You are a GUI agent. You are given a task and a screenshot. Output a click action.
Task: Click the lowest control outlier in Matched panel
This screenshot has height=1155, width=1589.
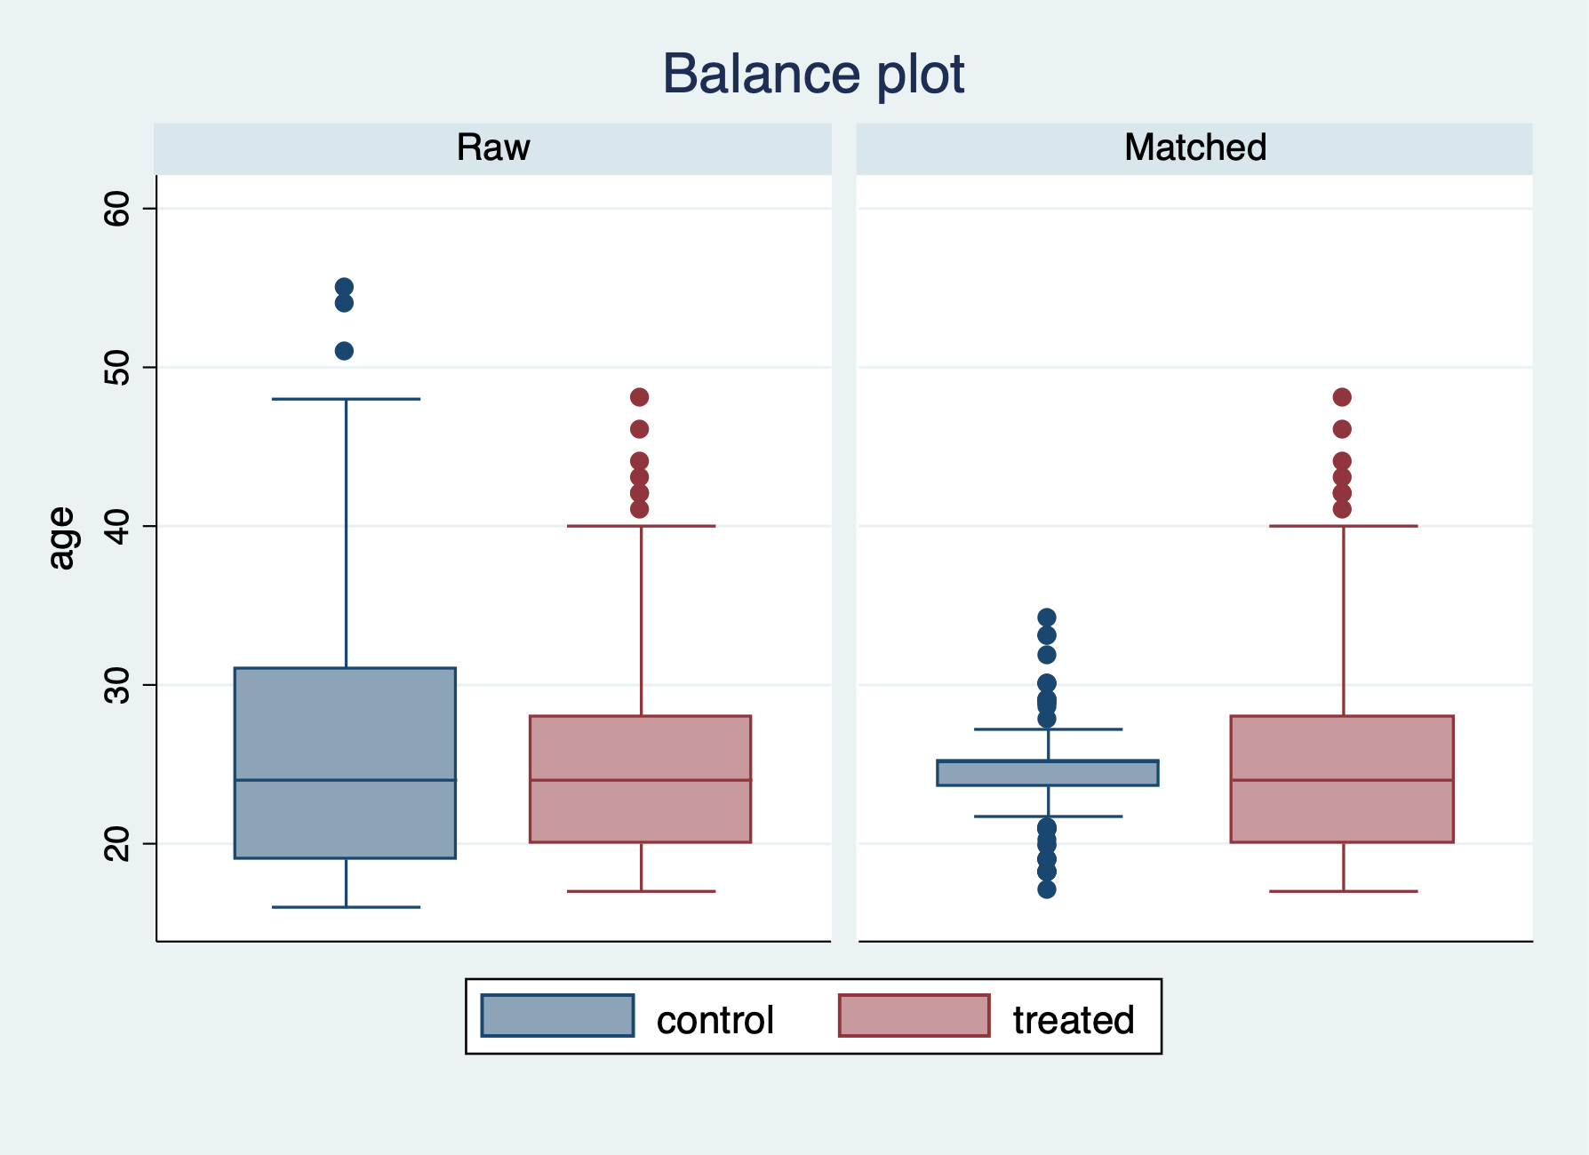(x=1047, y=888)
